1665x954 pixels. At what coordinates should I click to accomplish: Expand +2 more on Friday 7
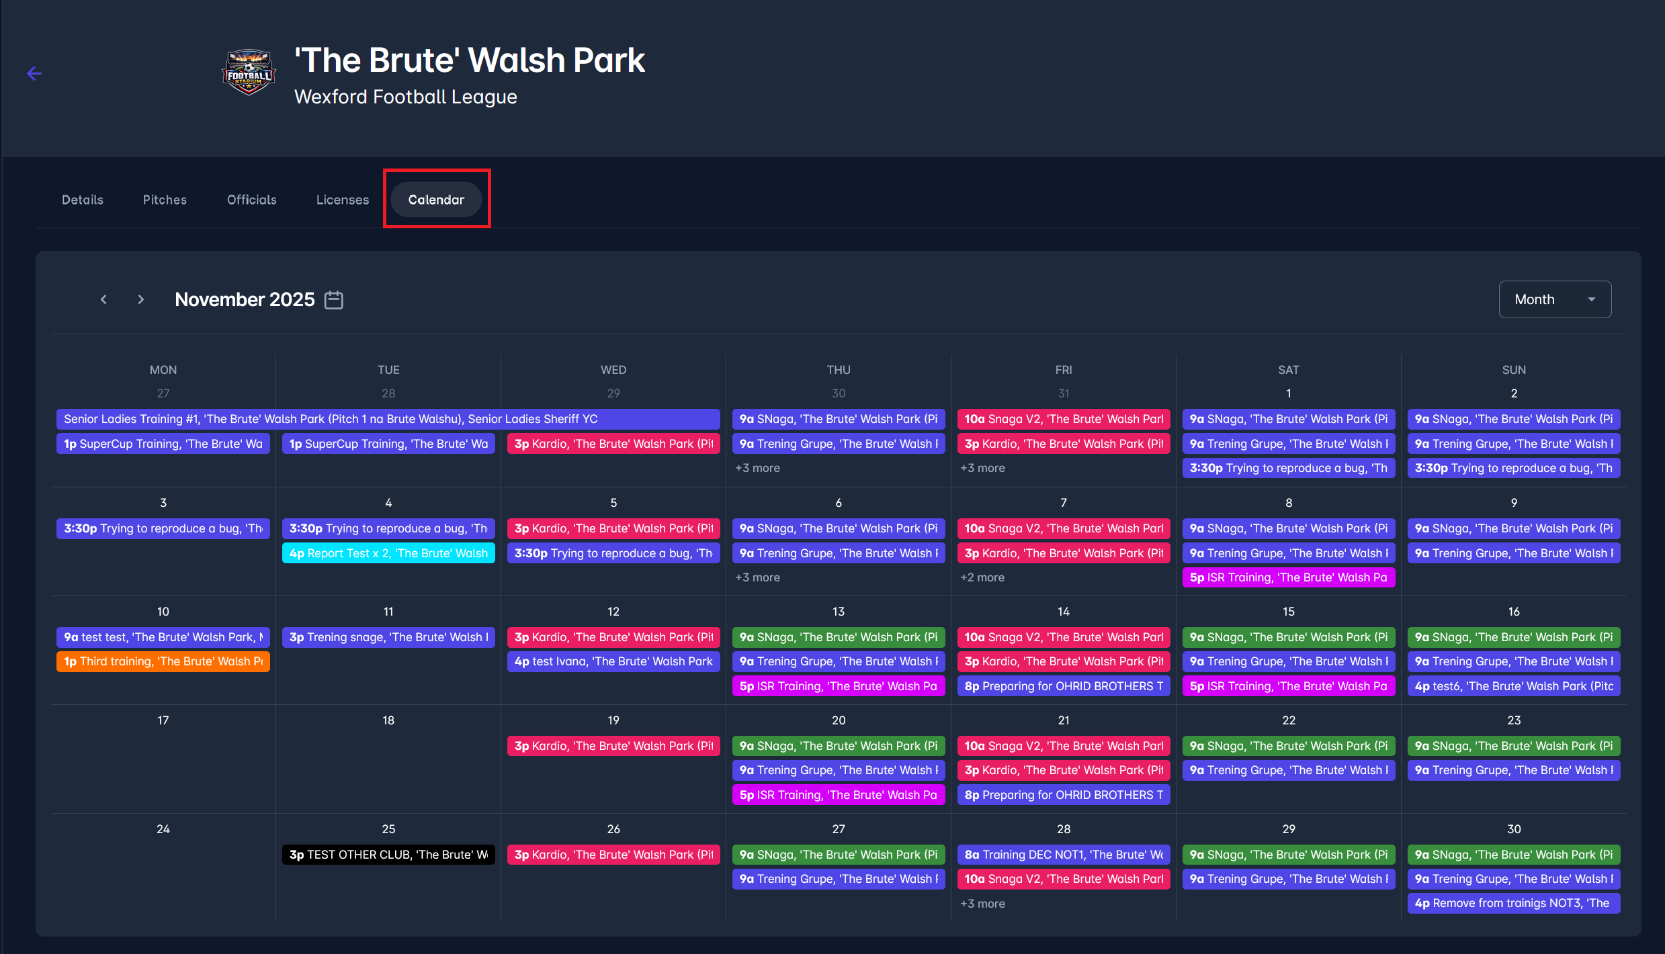(x=982, y=577)
